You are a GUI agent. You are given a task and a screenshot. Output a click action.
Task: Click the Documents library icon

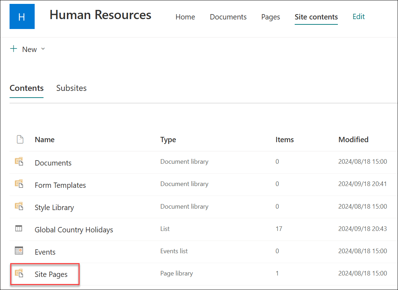point(20,162)
